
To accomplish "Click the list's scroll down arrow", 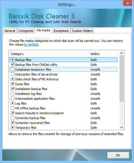I will pyautogui.click(x=121, y=127).
